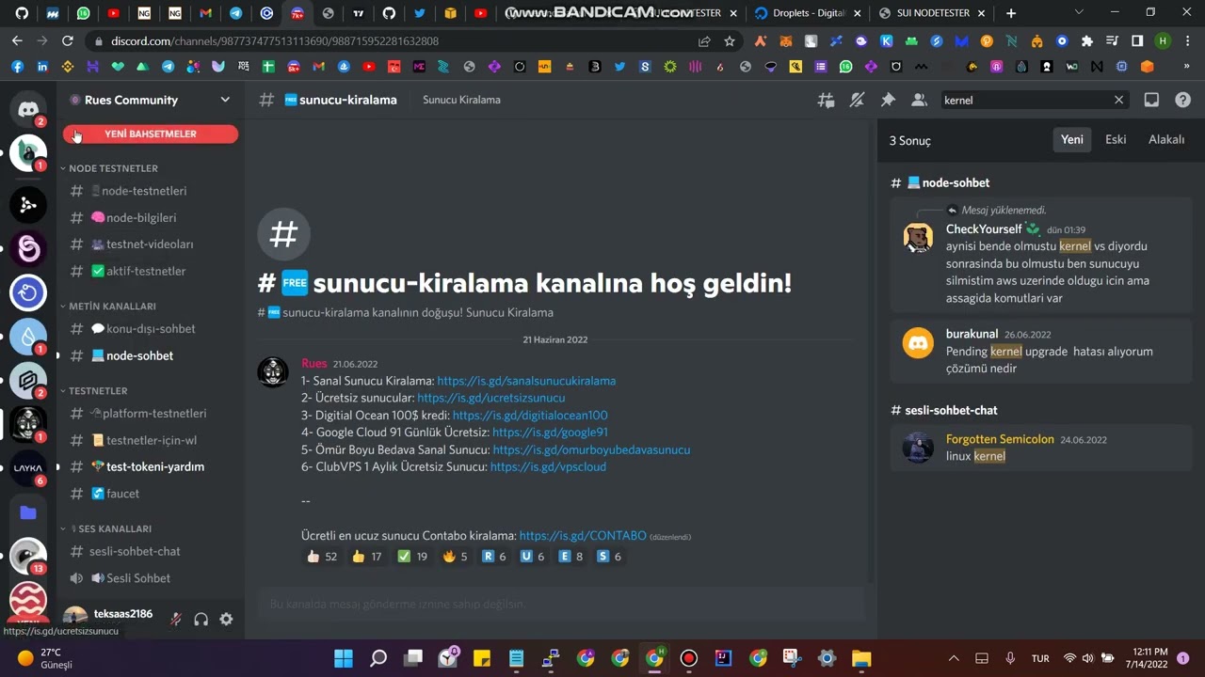Join the Sesli Sohbet voice channel
The width and height of the screenshot is (1205, 677).
click(139, 578)
